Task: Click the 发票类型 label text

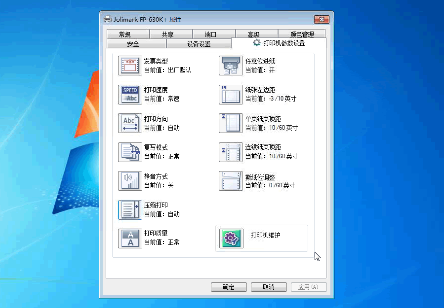Action: (156, 61)
